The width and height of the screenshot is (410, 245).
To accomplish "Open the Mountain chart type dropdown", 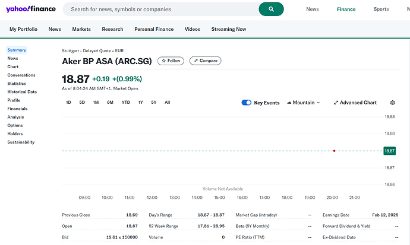I will pos(303,103).
